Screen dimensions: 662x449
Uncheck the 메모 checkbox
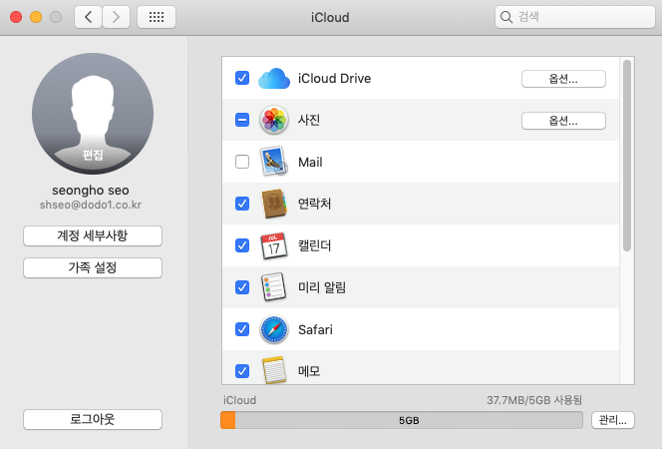242,371
